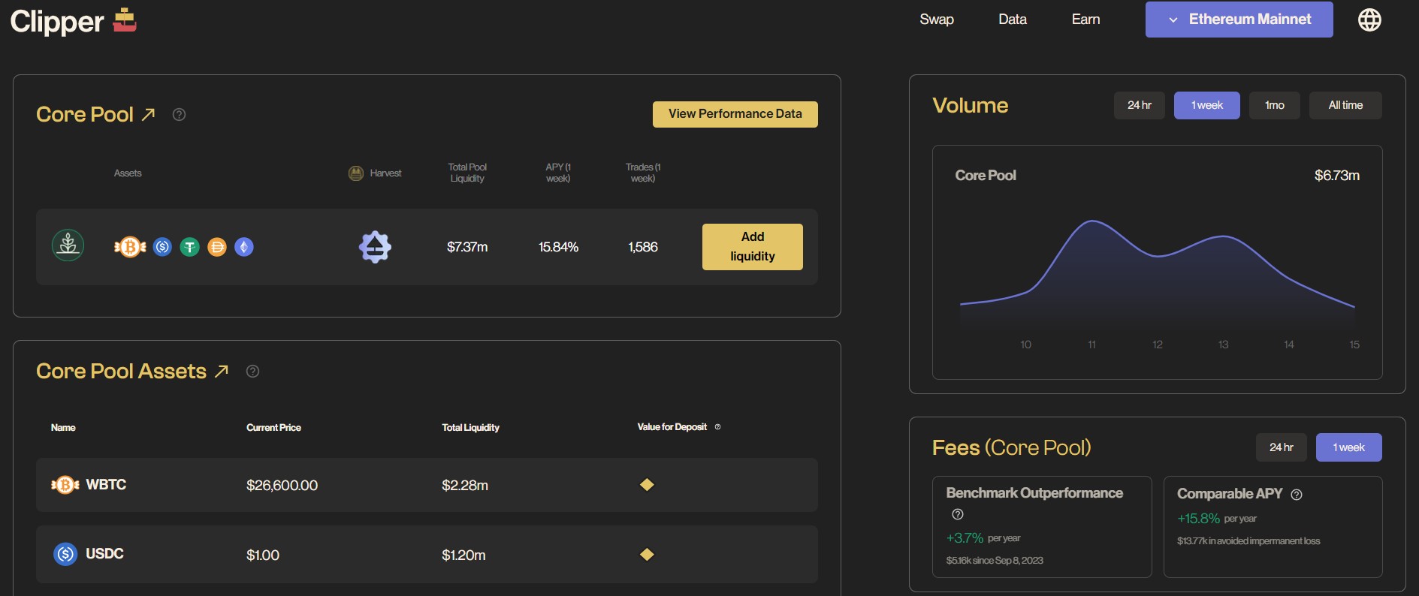Click USDC price $1.00

(x=263, y=555)
